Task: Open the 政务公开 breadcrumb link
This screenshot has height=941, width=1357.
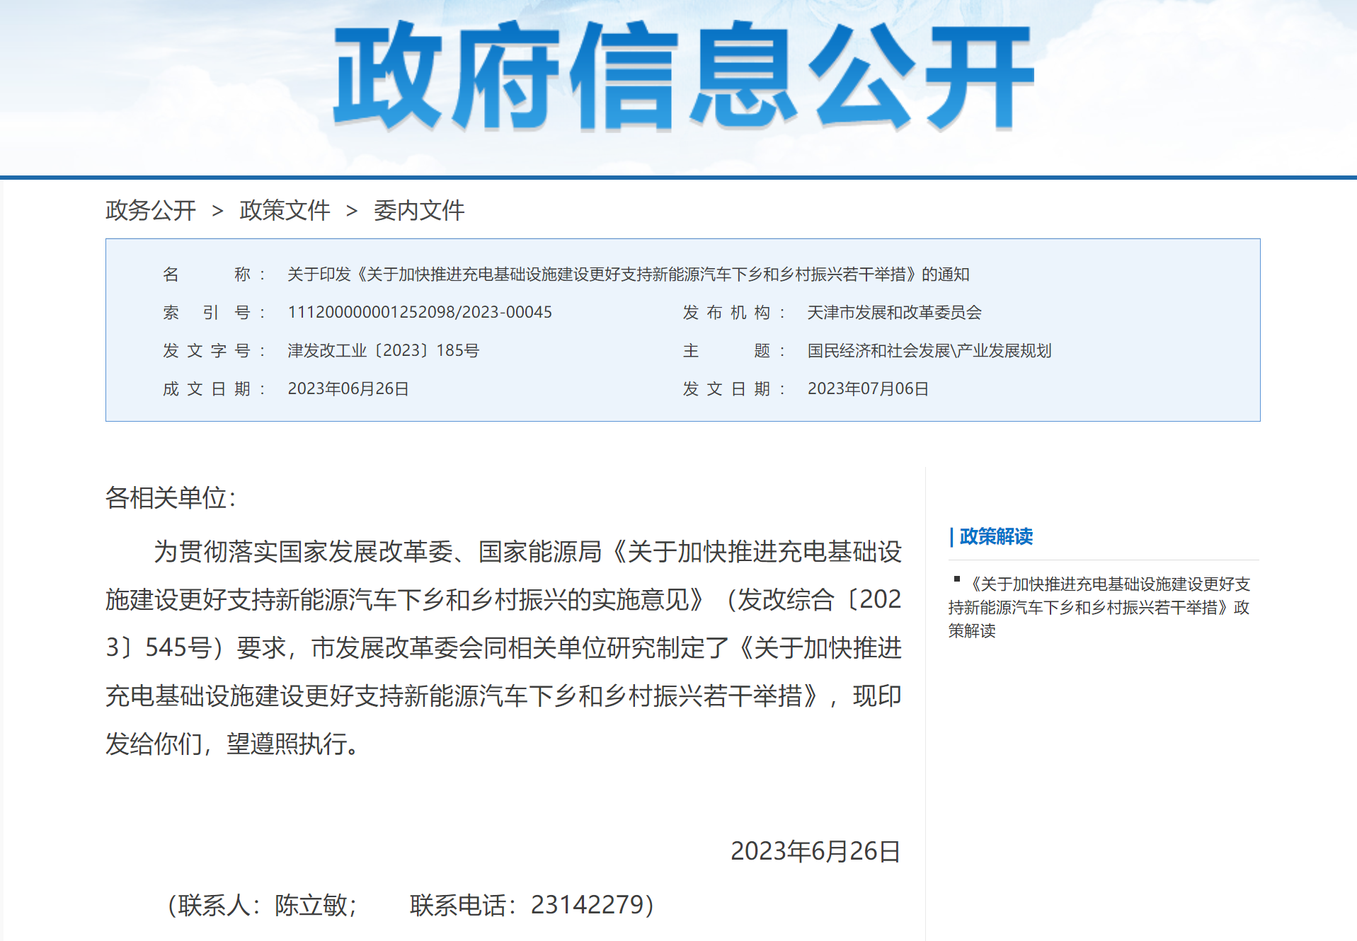Action: 150,210
